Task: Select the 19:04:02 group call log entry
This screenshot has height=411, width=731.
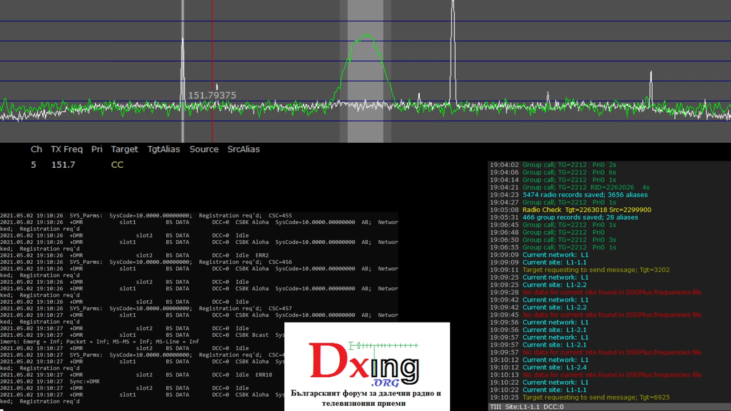Action: [x=553, y=165]
